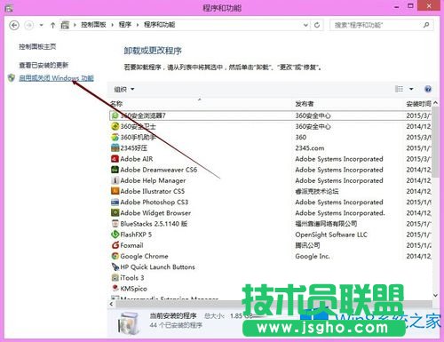The width and height of the screenshot is (444, 342).
Task: Expand the view options dropdown arrow
Action: (411, 89)
